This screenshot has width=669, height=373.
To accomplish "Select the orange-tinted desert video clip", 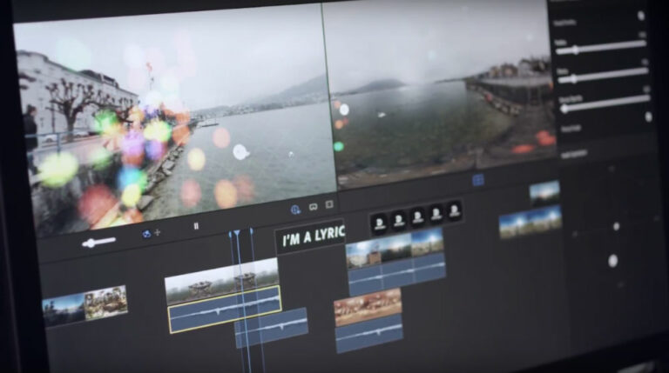I will point(368,307).
